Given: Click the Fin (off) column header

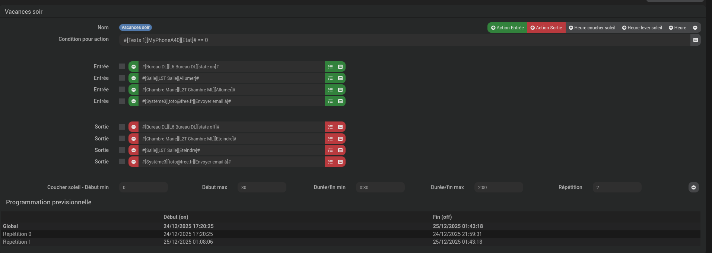Looking at the screenshot, I should coord(442,217).
